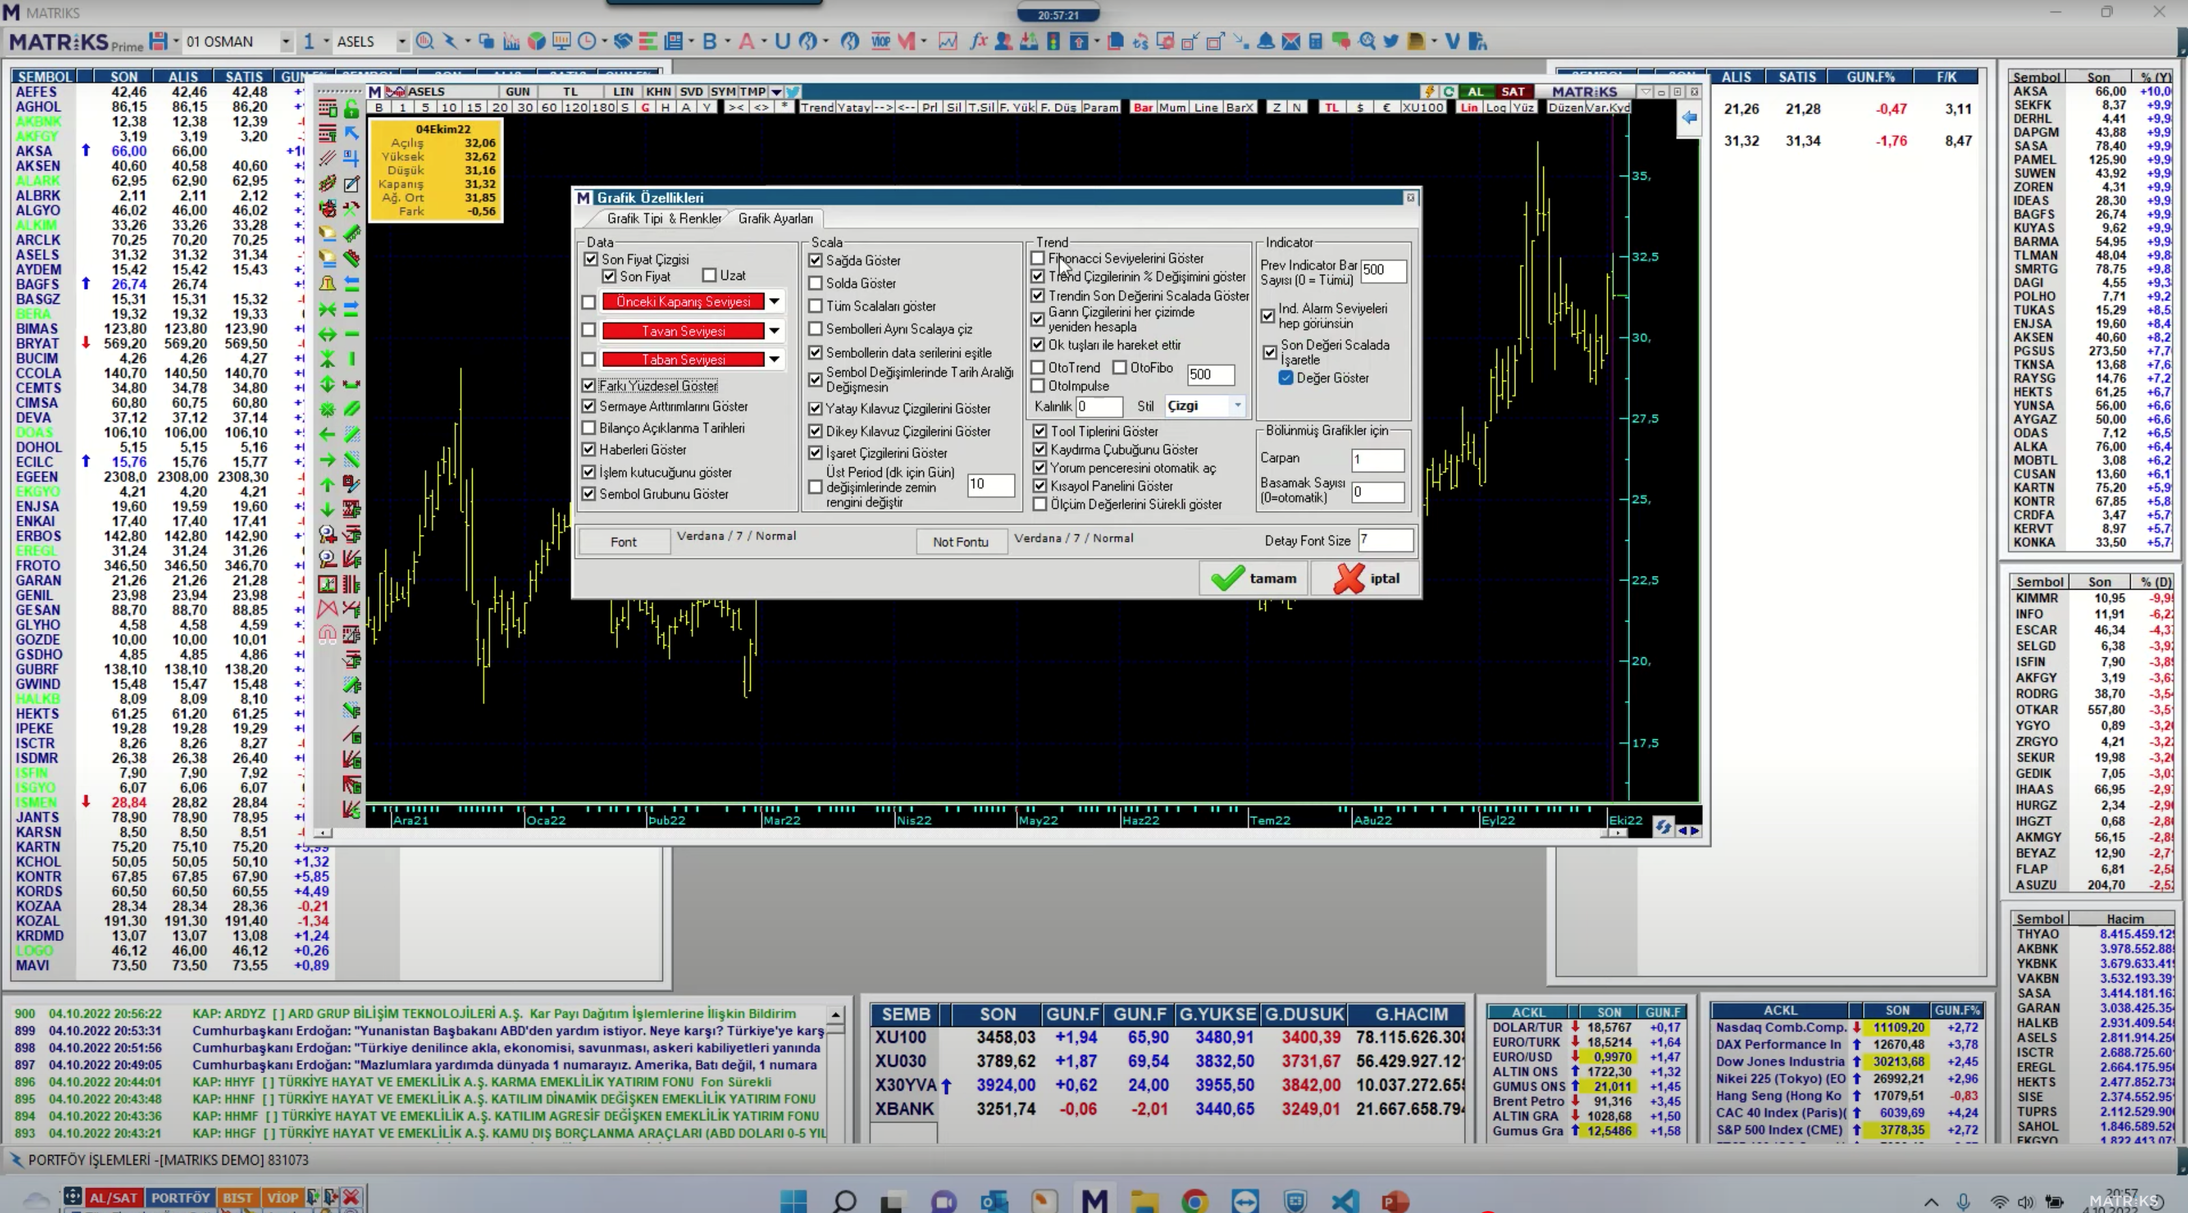Click the red Tavan Seviyesi color swatch
Viewport: 2188px width, 1213px height.
(683, 331)
